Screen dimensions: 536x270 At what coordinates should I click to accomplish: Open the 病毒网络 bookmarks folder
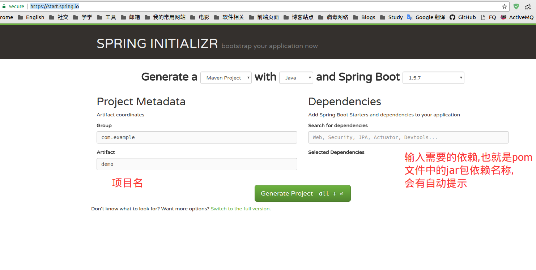tap(333, 17)
